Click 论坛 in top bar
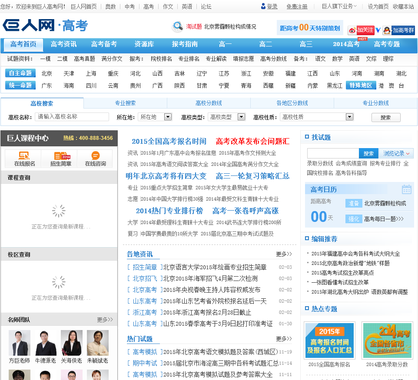 (x=206, y=7)
